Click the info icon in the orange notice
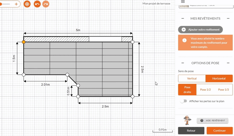 pos(184,40)
